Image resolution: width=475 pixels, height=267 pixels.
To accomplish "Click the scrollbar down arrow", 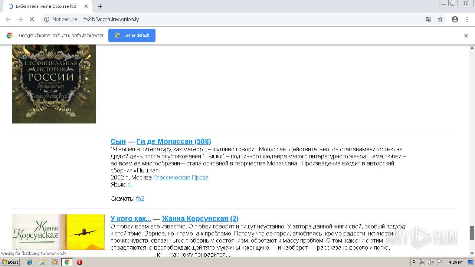I will pos(472,254).
